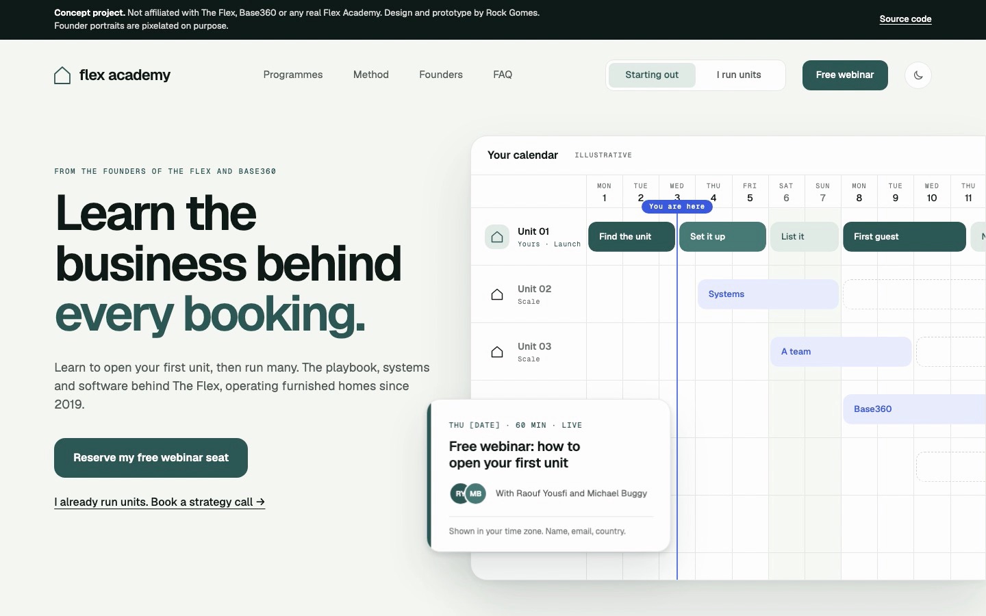Click the SAT 6 date column header
This screenshot has width=986, height=616.
(786, 192)
